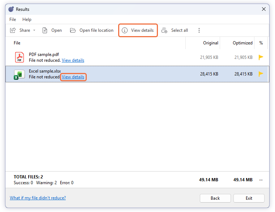Open the three-dot overflow menu
Viewport: 275px width, 212px height.
pyautogui.click(x=199, y=30)
